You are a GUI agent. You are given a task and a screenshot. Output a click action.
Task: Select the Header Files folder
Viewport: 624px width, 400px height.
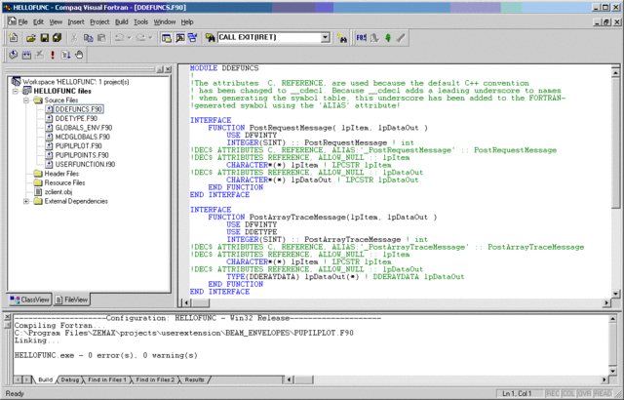click(x=61, y=174)
